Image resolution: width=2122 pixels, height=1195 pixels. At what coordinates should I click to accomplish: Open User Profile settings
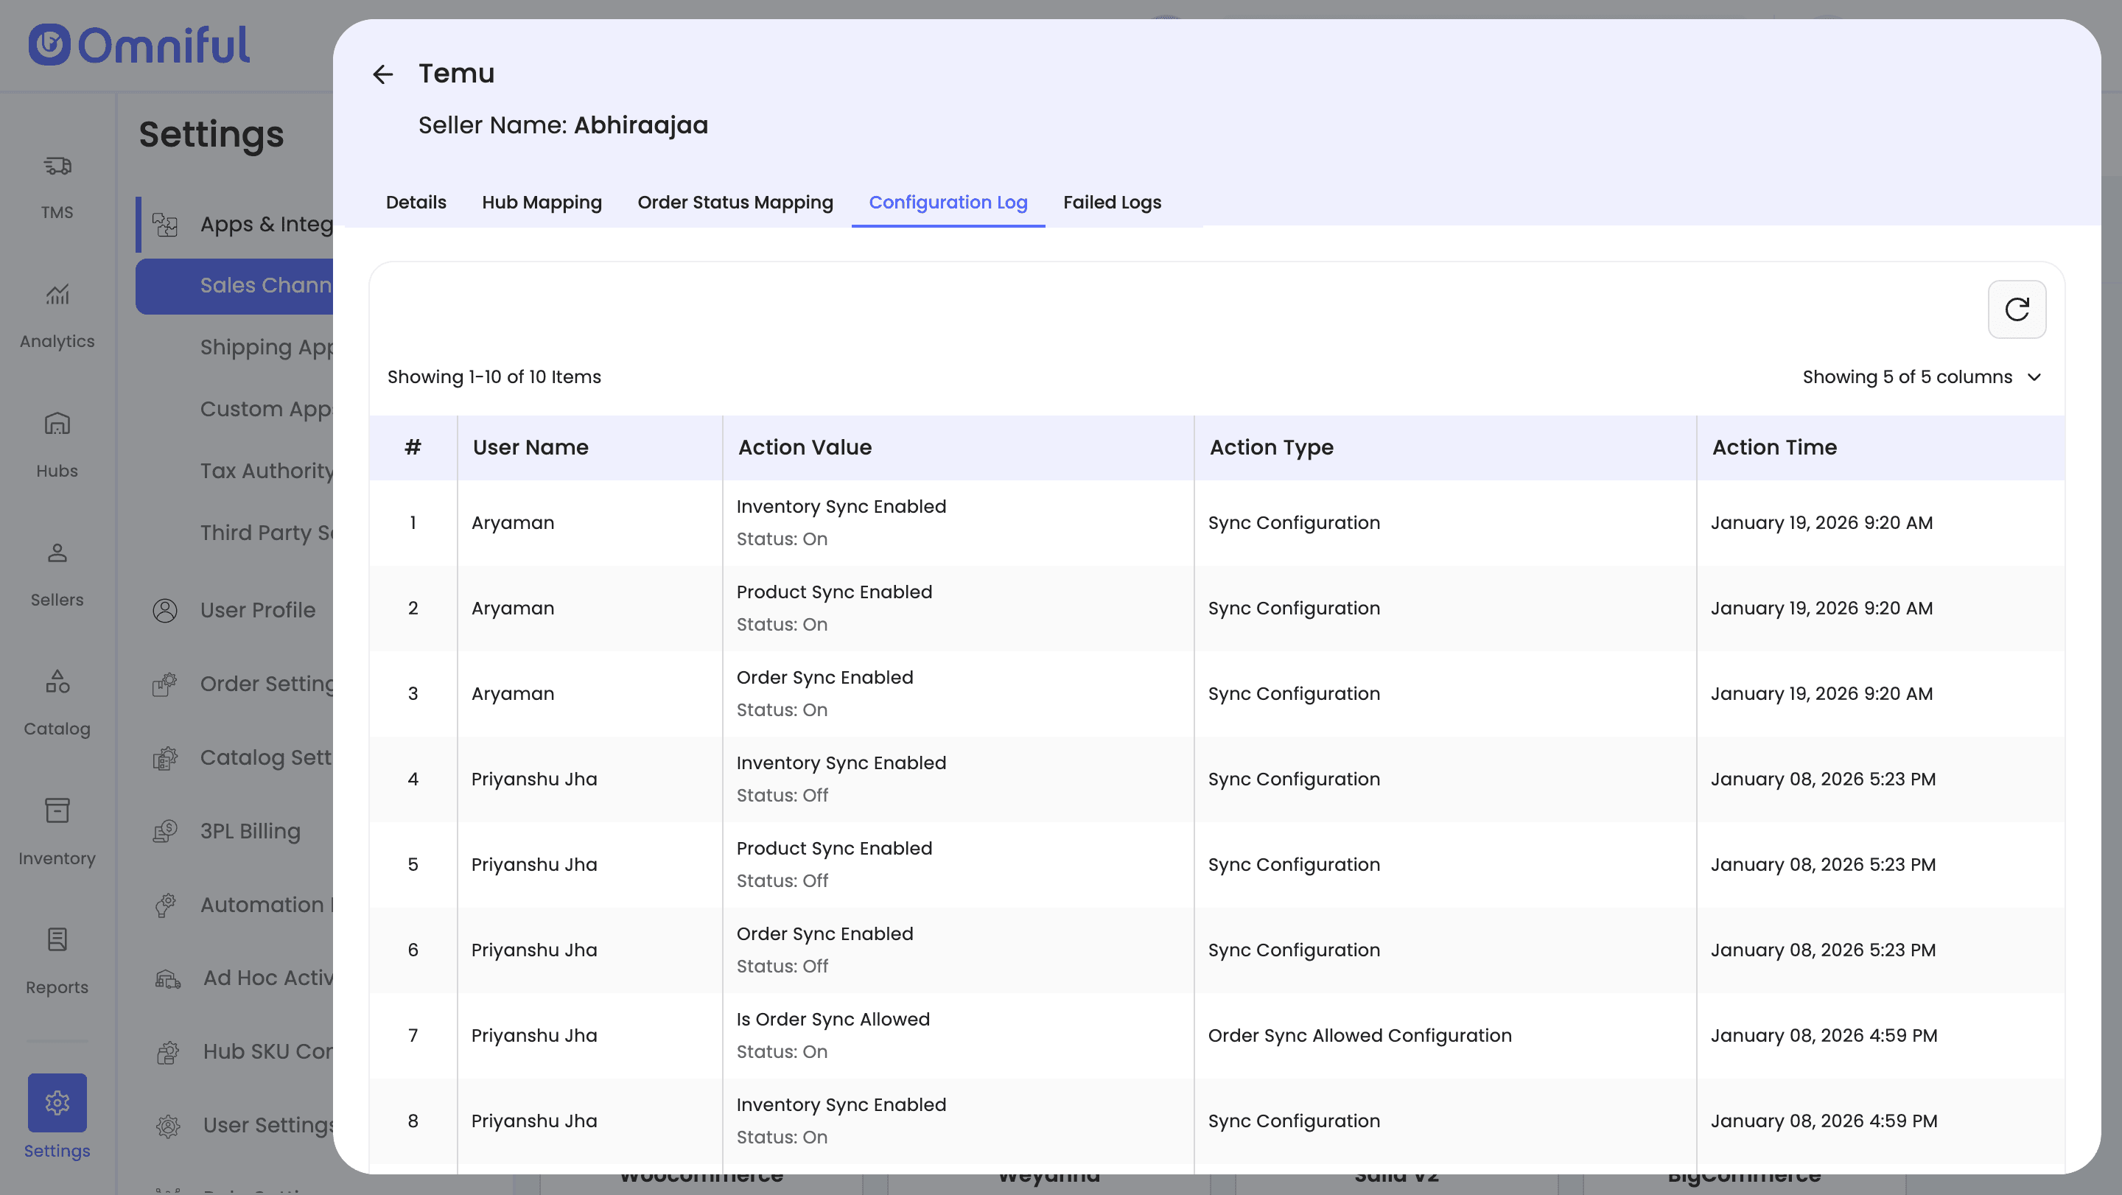(257, 610)
